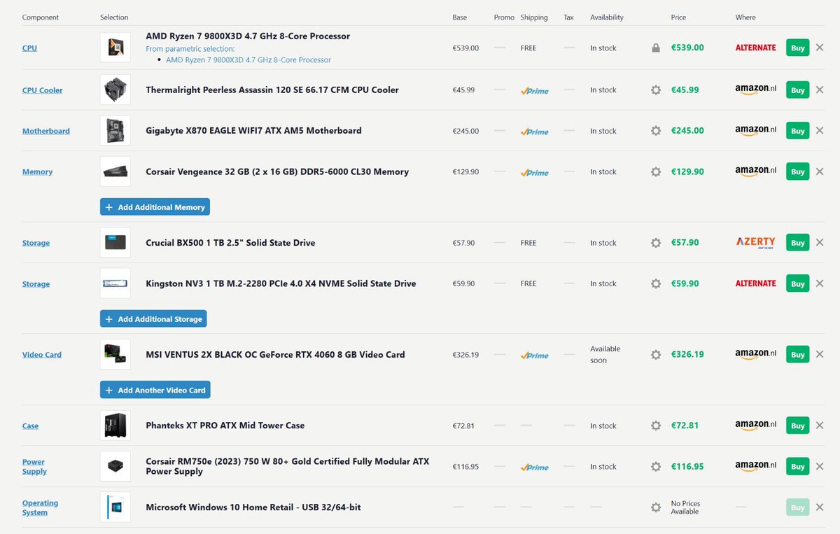Open settings gear for Corsair RM750e power supply
This screenshot has height=534, width=840.
[656, 467]
